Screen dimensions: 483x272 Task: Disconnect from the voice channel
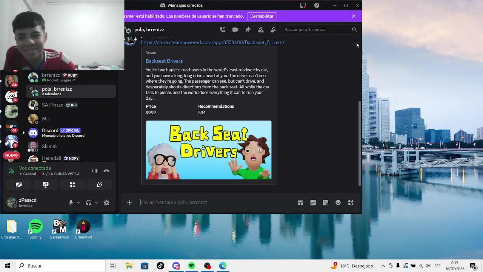[x=106, y=171]
